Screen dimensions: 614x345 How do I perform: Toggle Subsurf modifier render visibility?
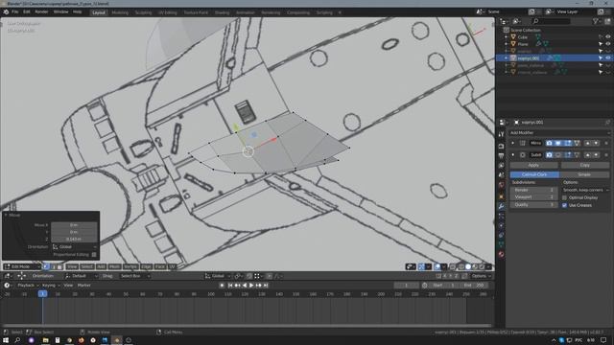tap(549, 155)
